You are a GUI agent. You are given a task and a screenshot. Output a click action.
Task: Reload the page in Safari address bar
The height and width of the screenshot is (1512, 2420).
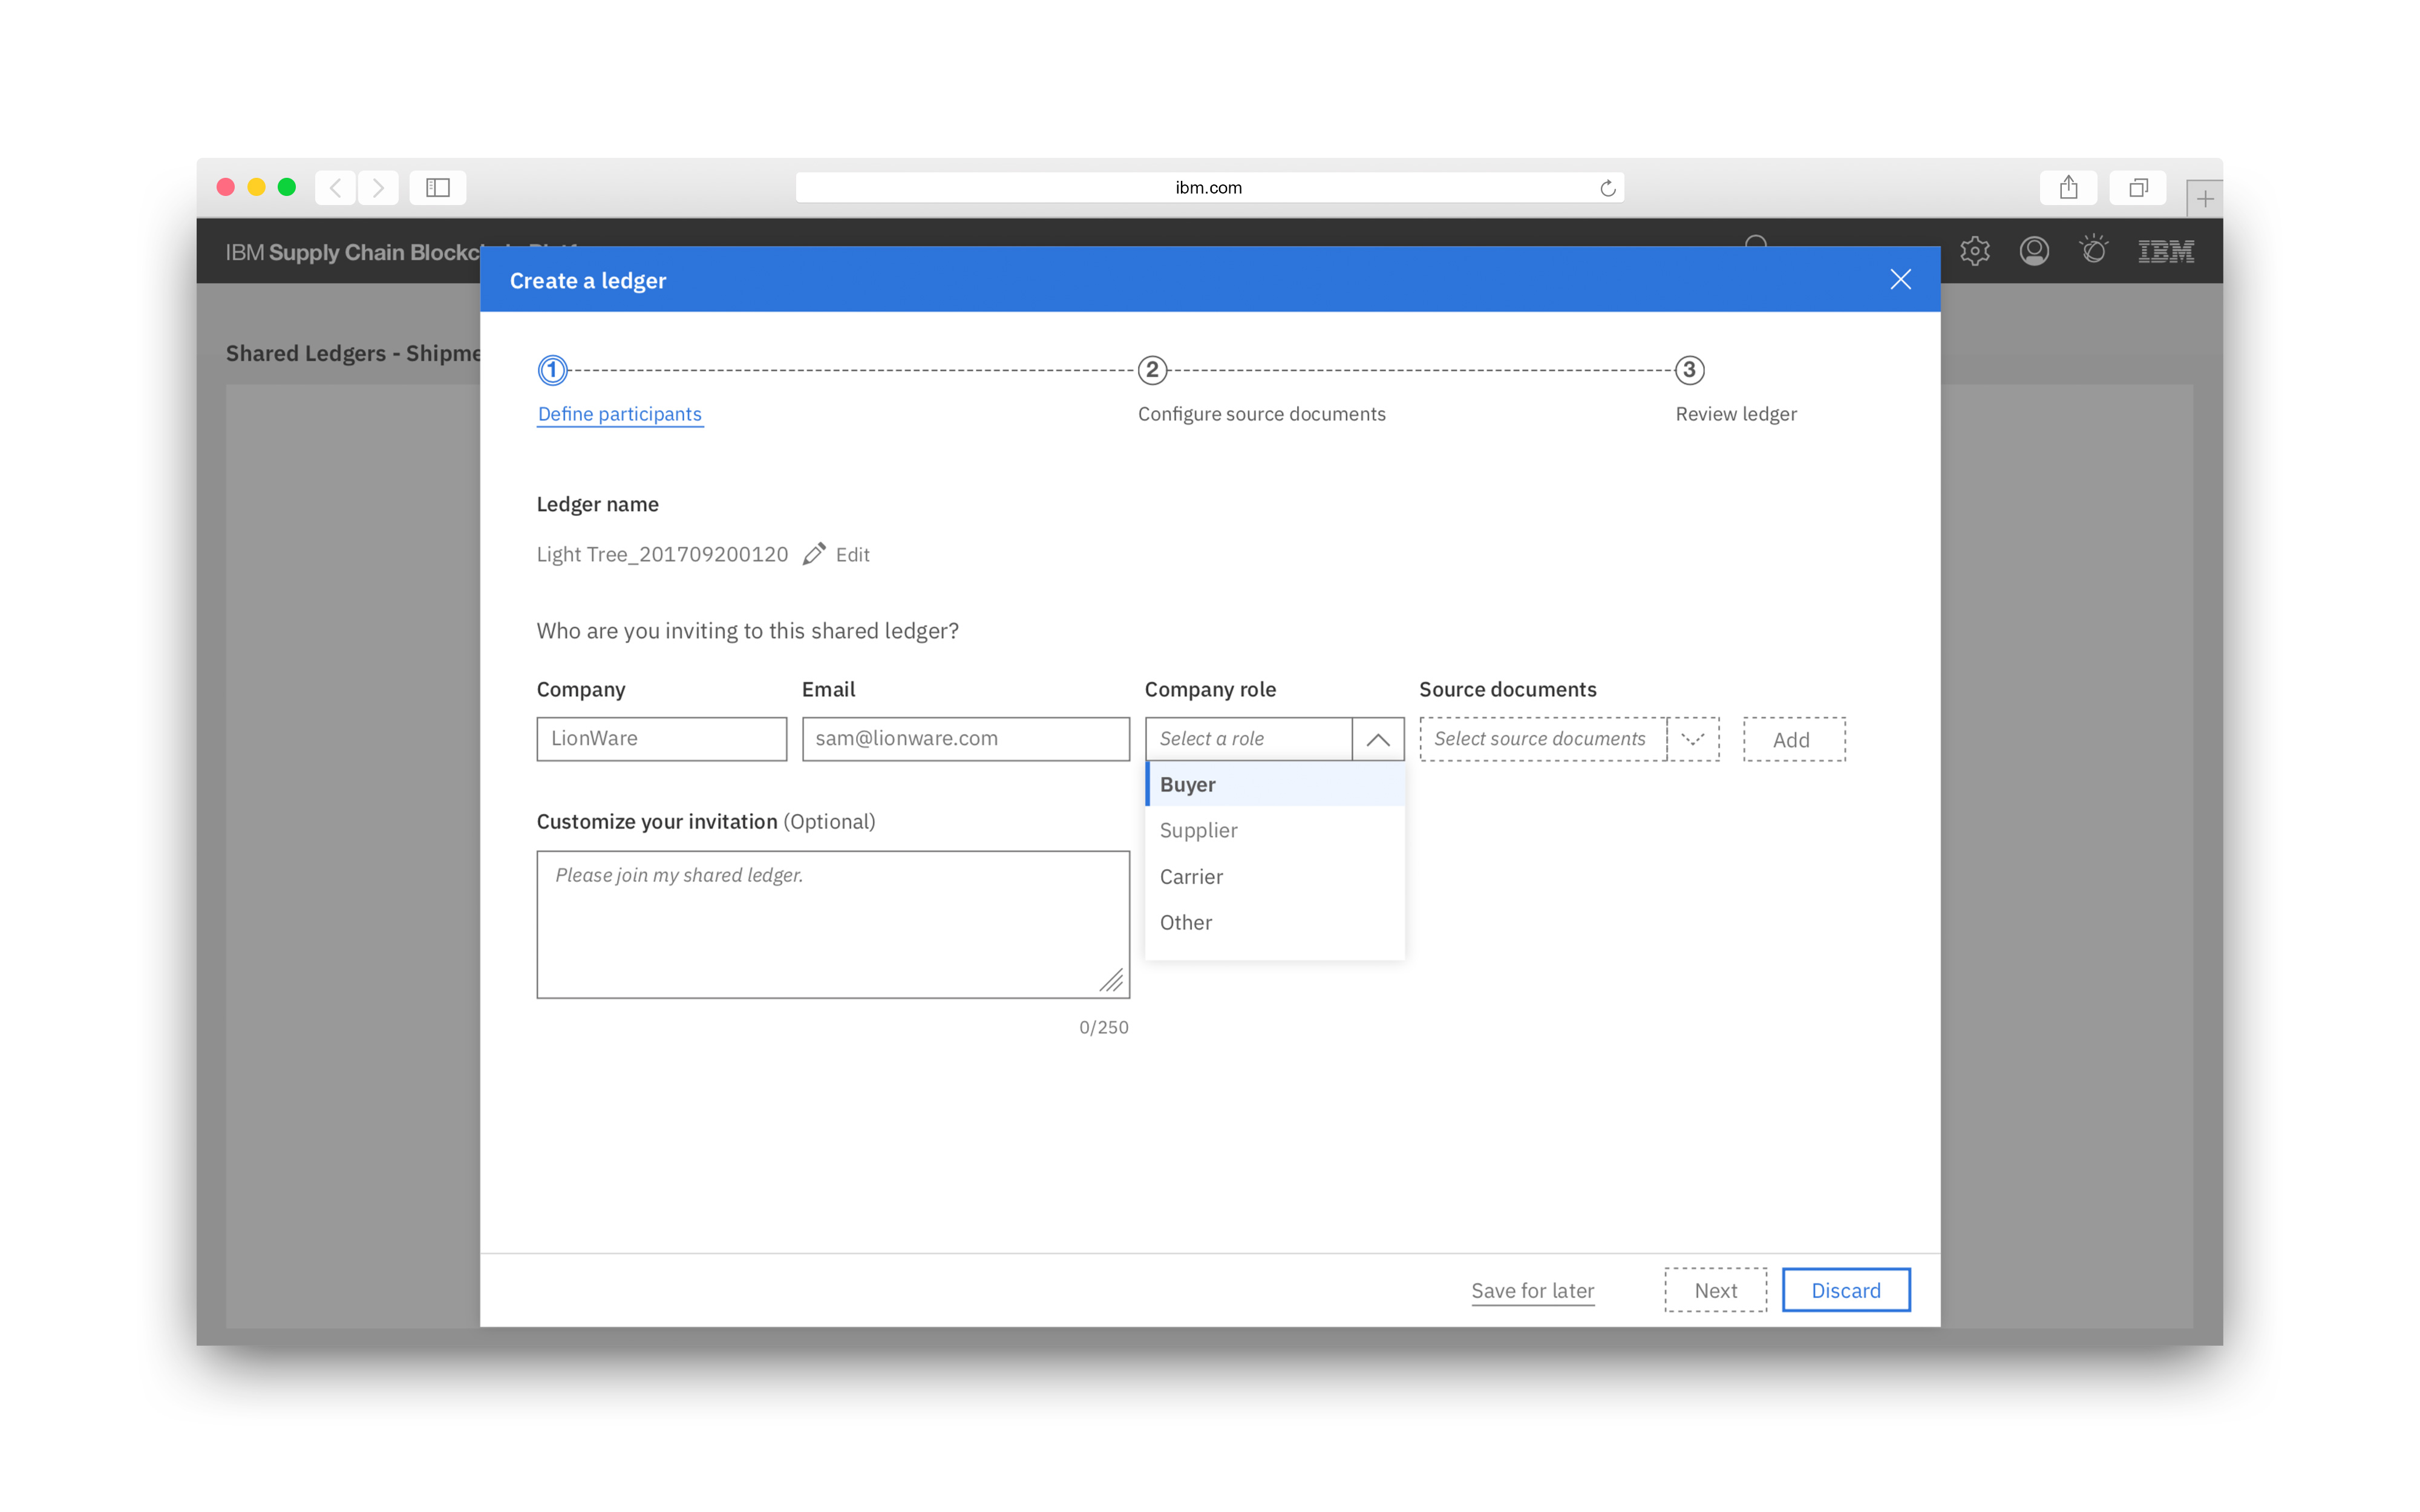tap(1607, 188)
